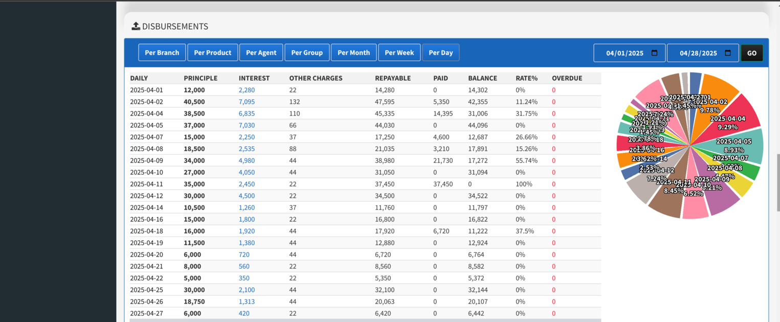Open interest link 4,050 for 2025-04-10
This screenshot has width=780, height=322.
(247, 172)
